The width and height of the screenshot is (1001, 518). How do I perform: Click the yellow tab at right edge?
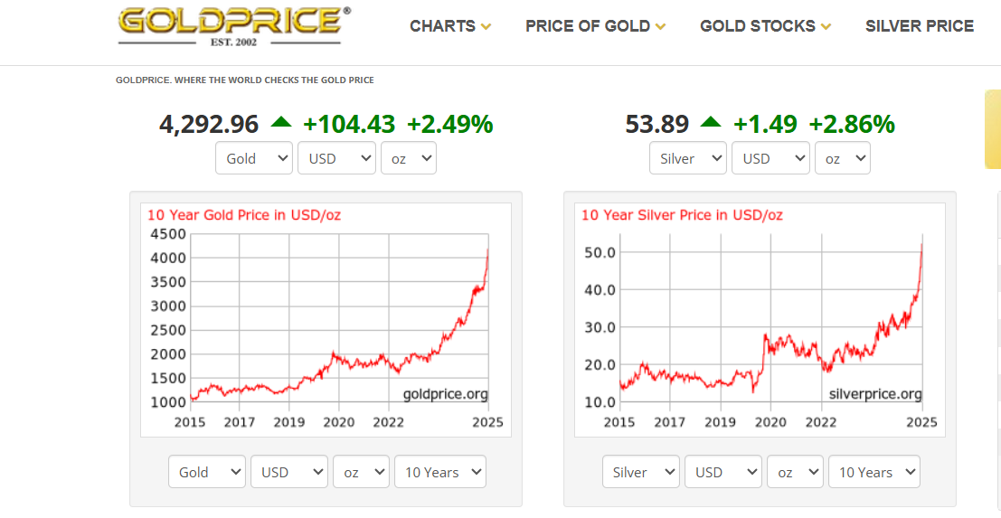coord(992,129)
